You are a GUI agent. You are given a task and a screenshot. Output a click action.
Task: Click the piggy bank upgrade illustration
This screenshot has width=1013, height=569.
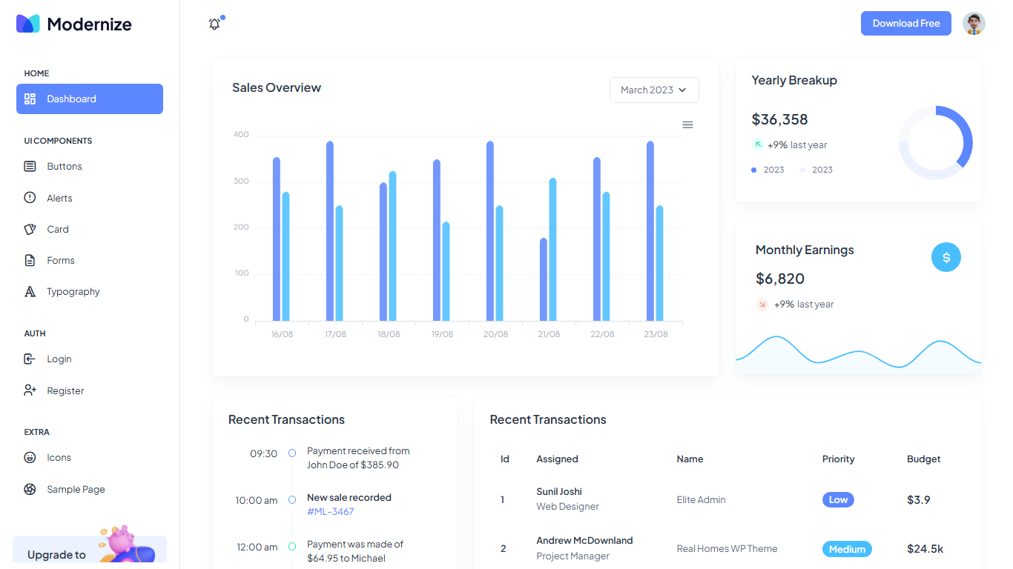tap(127, 544)
